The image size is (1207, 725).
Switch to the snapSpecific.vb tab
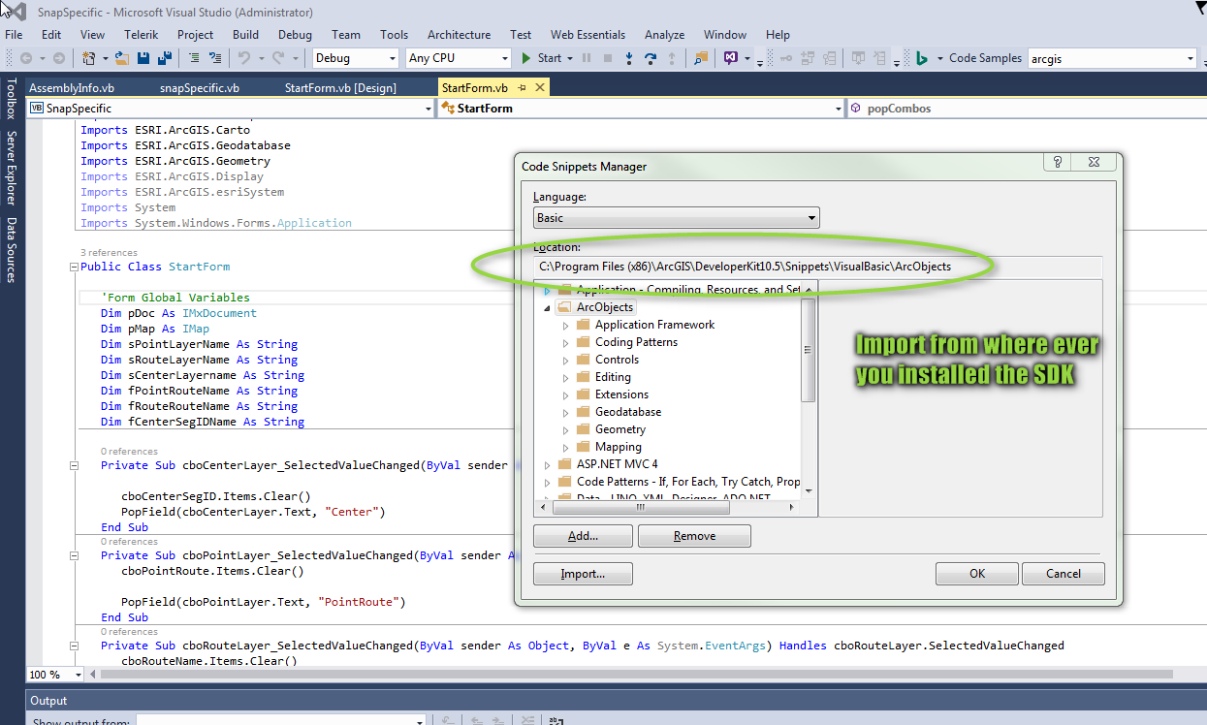200,87
